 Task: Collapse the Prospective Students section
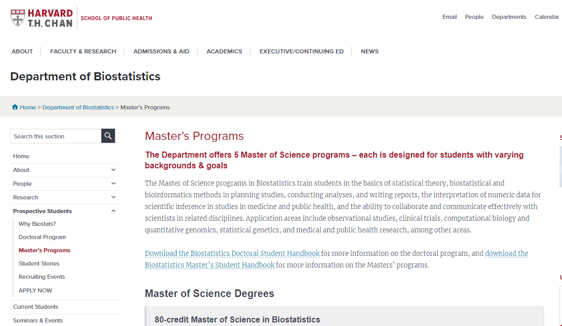(114, 211)
